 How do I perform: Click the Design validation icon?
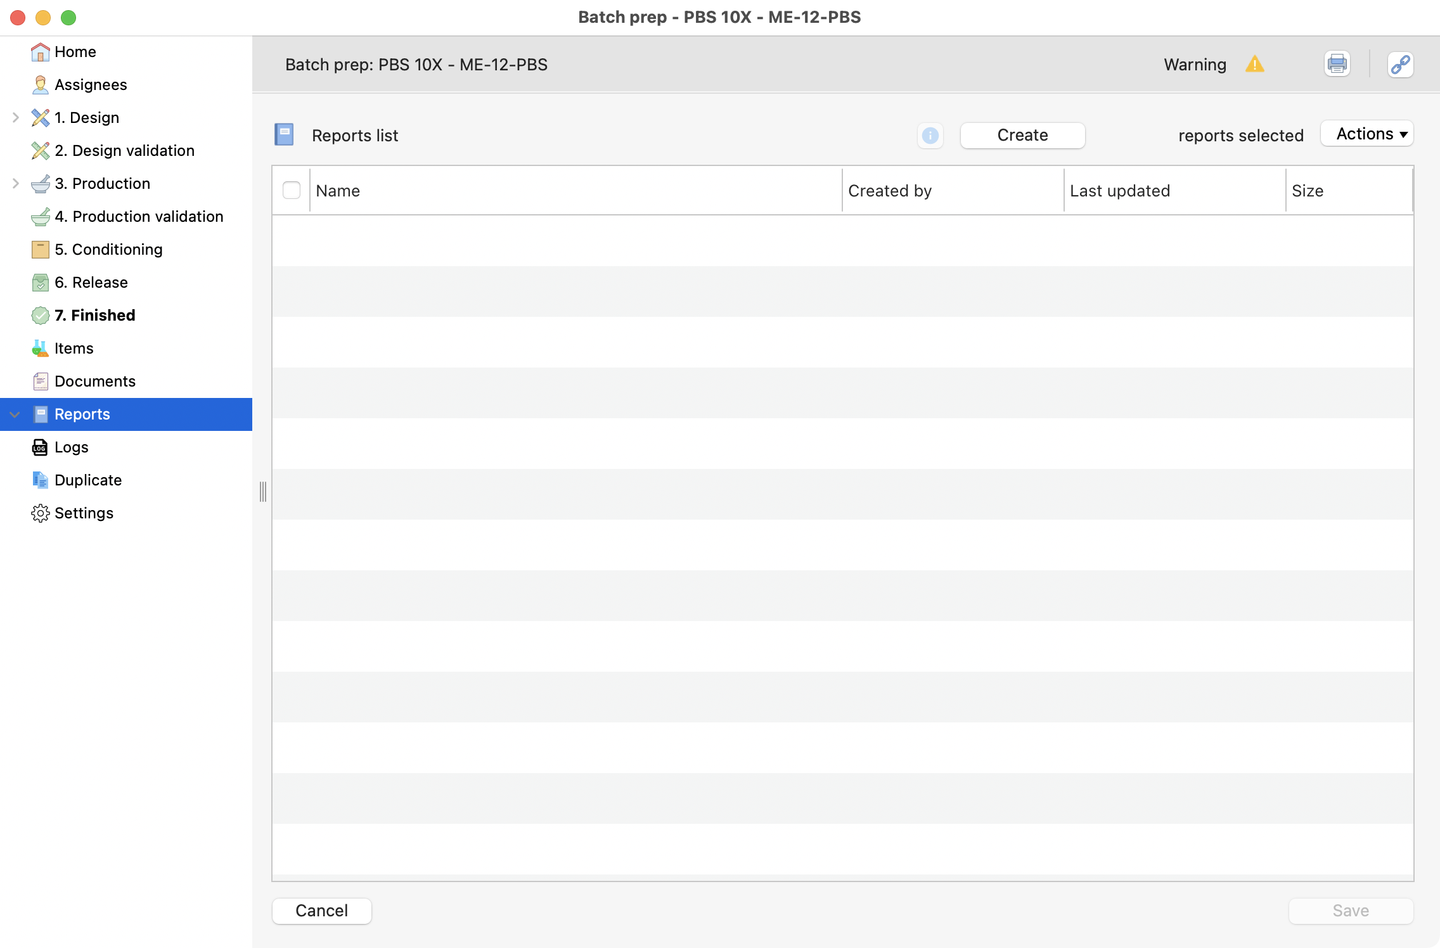40,151
